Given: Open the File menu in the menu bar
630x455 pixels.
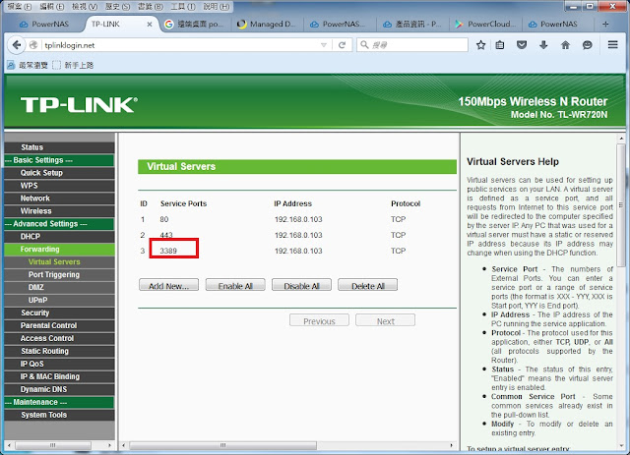Looking at the screenshot, I should tap(20, 7).
